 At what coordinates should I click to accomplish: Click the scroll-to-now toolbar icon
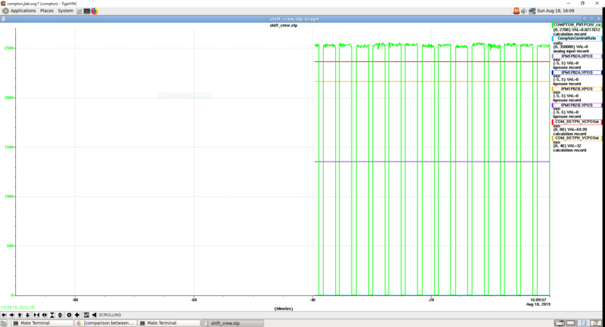click(94, 315)
